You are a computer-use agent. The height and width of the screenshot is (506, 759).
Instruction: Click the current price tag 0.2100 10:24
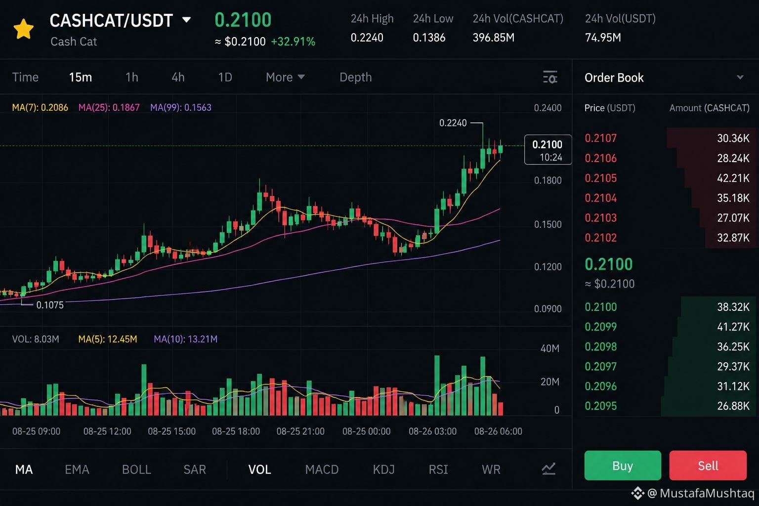[x=548, y=150]
